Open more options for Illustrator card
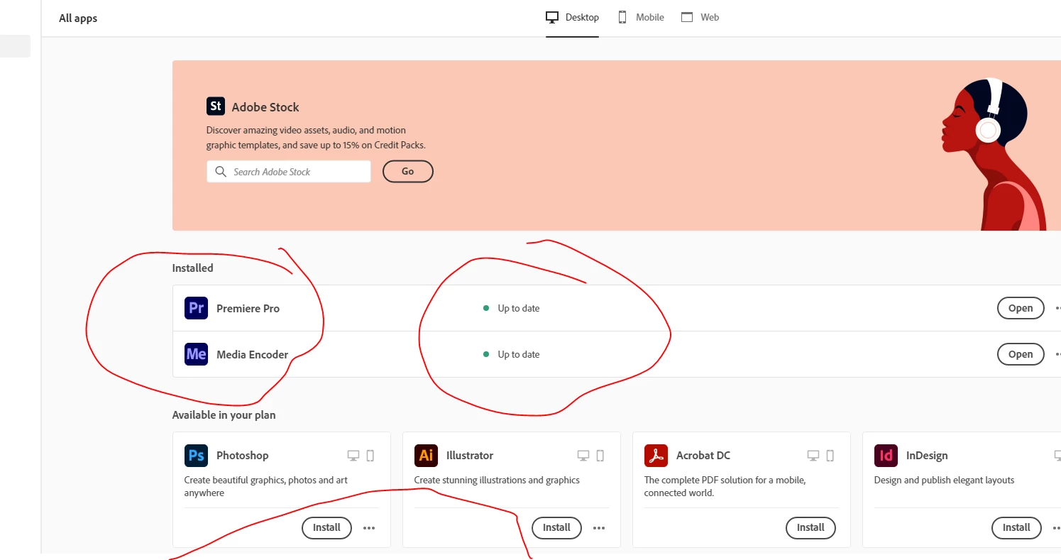This screenshot has height=560, width=1061. point(599,528)
